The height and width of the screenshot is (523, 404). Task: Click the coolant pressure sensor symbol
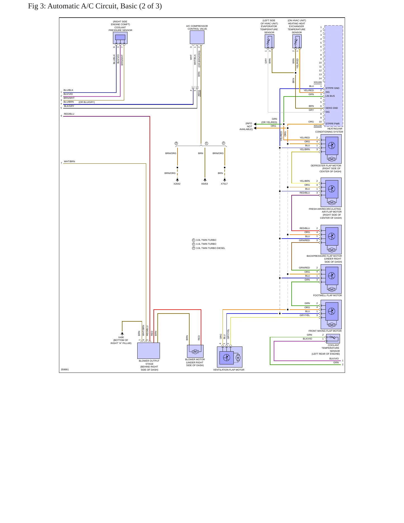120,38
